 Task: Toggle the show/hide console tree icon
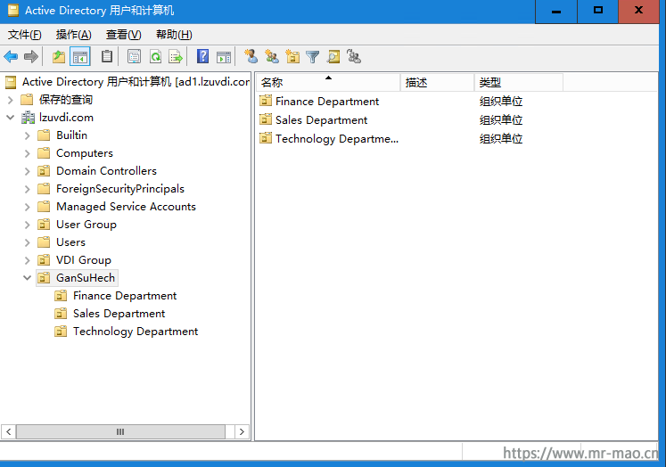click(x=80, y=56)
